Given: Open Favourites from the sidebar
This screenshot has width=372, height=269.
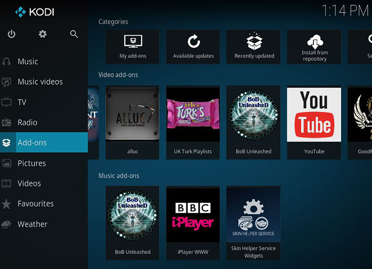Looking at the screenshot, I should [x=44, y=204].
